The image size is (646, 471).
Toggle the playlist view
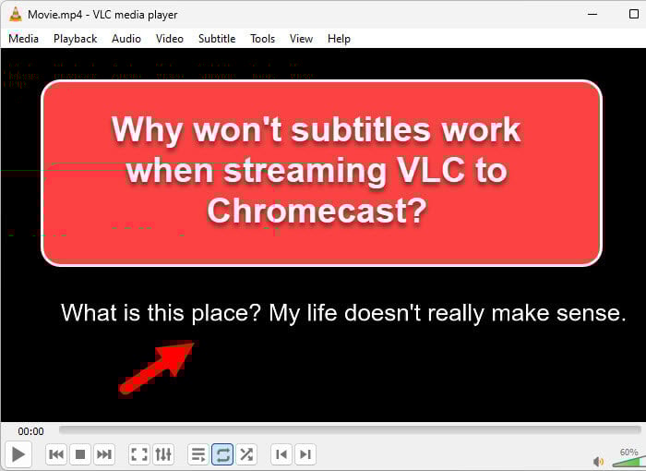[x=198, y=454]
